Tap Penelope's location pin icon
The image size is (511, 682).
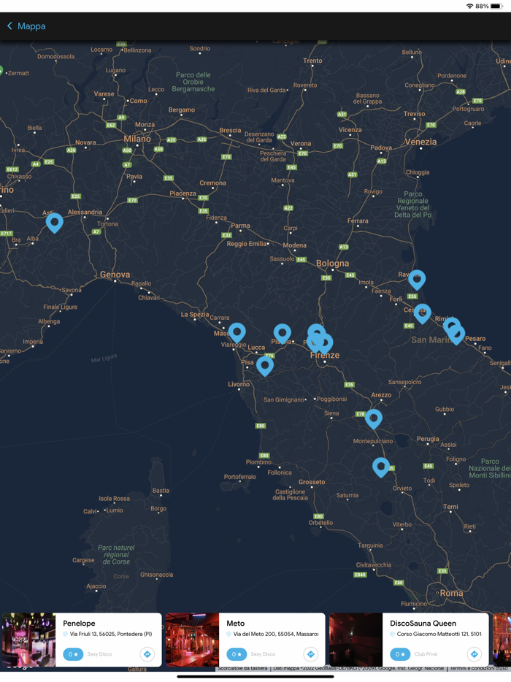65,634
